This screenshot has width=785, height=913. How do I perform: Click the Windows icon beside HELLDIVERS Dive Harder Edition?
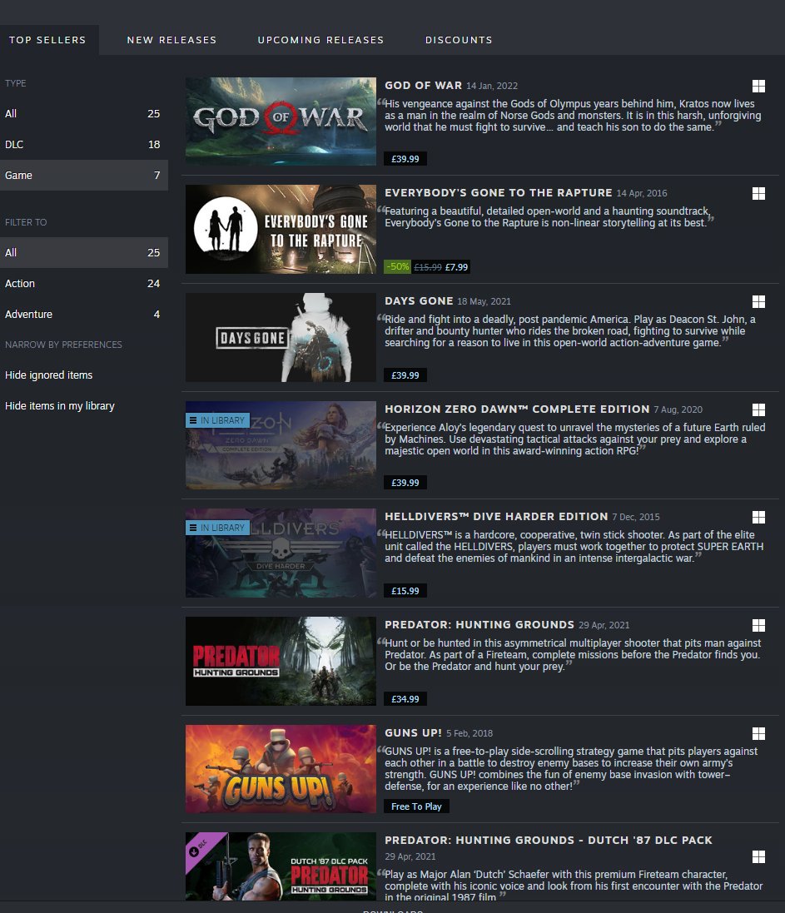click(758, 517)
